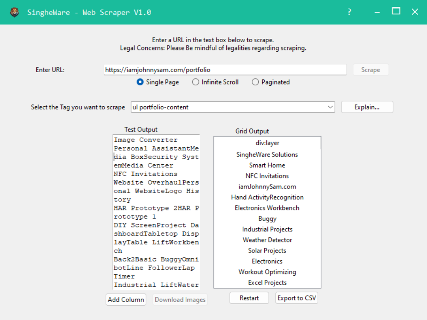Choose the Infinite Scroll radio option

(x=196, y=82)
